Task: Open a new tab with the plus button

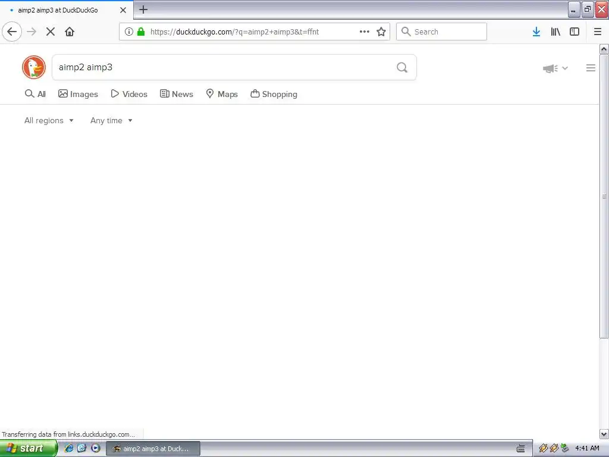Action: click(x=143, y=10)
